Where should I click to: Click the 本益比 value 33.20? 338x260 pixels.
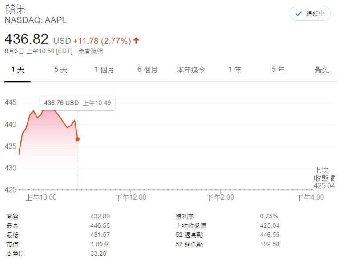coord(98,253)
